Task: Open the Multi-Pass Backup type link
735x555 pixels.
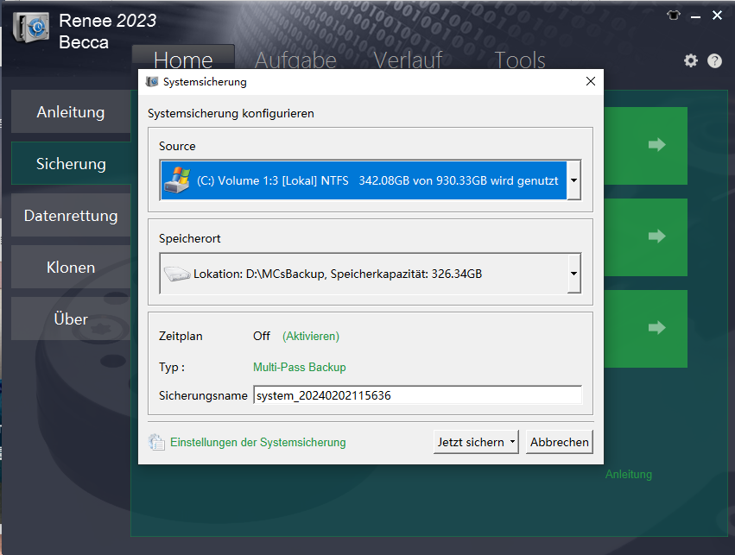Action: click(298, 367)
